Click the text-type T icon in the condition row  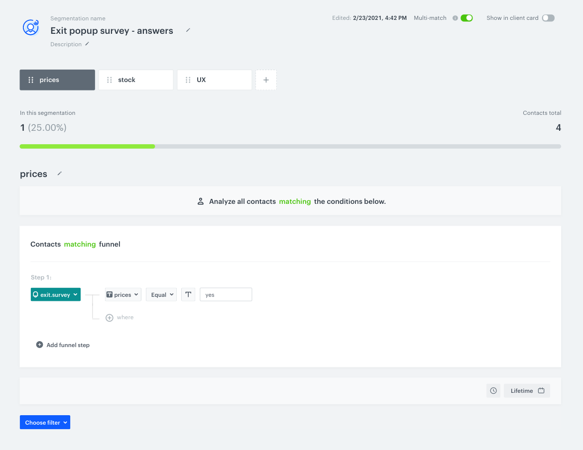pos(188,294)
